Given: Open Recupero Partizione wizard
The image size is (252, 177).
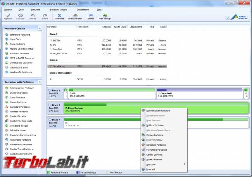Looking at the screenshot, I should coord(19,53).
